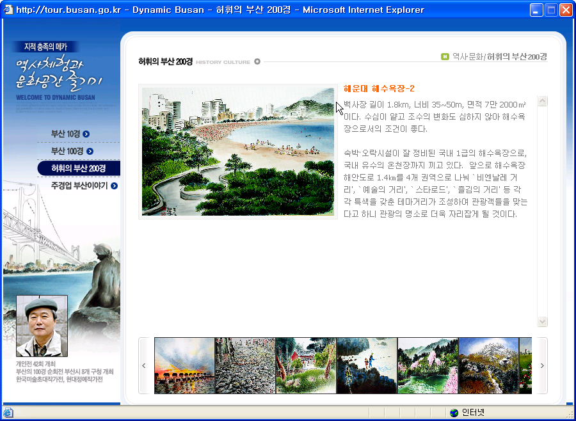Viewport: 576px width, 421px height.
Task: Select the 허휘의 부산 200경 menu item
Action: tap(79, 168)
